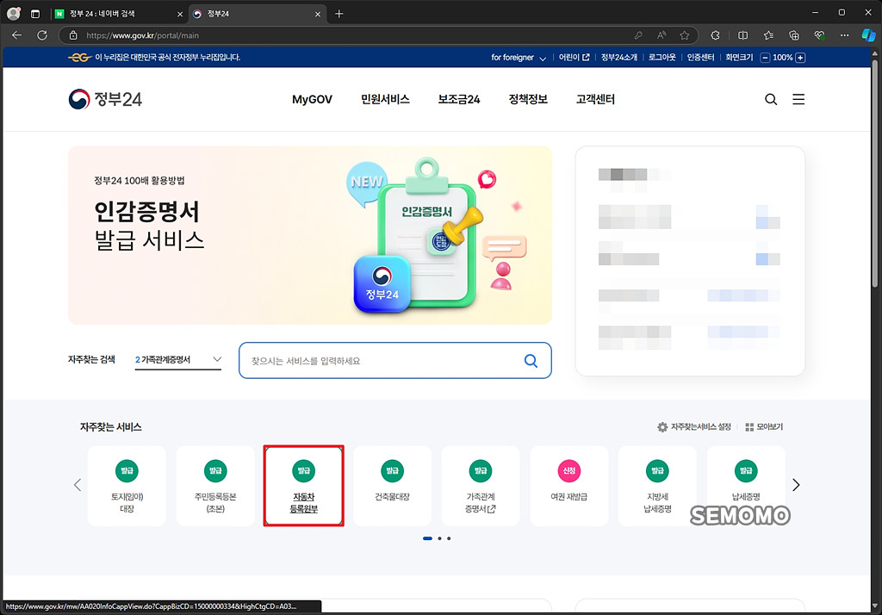Open the 토지(임야)대장 service card
The height and width of the screenshot is (615, 882).
tap(127, 486)
